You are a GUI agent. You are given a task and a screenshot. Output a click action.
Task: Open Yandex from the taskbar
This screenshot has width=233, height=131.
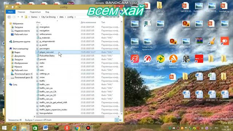coord(67,128)
